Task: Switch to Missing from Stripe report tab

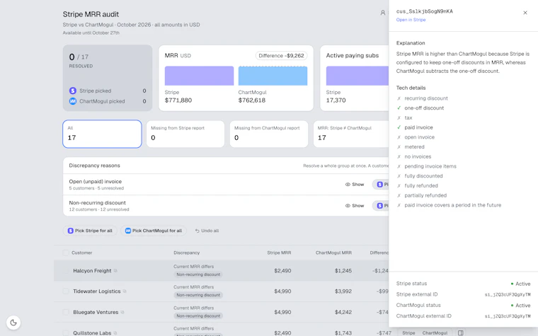Action: 185,134
